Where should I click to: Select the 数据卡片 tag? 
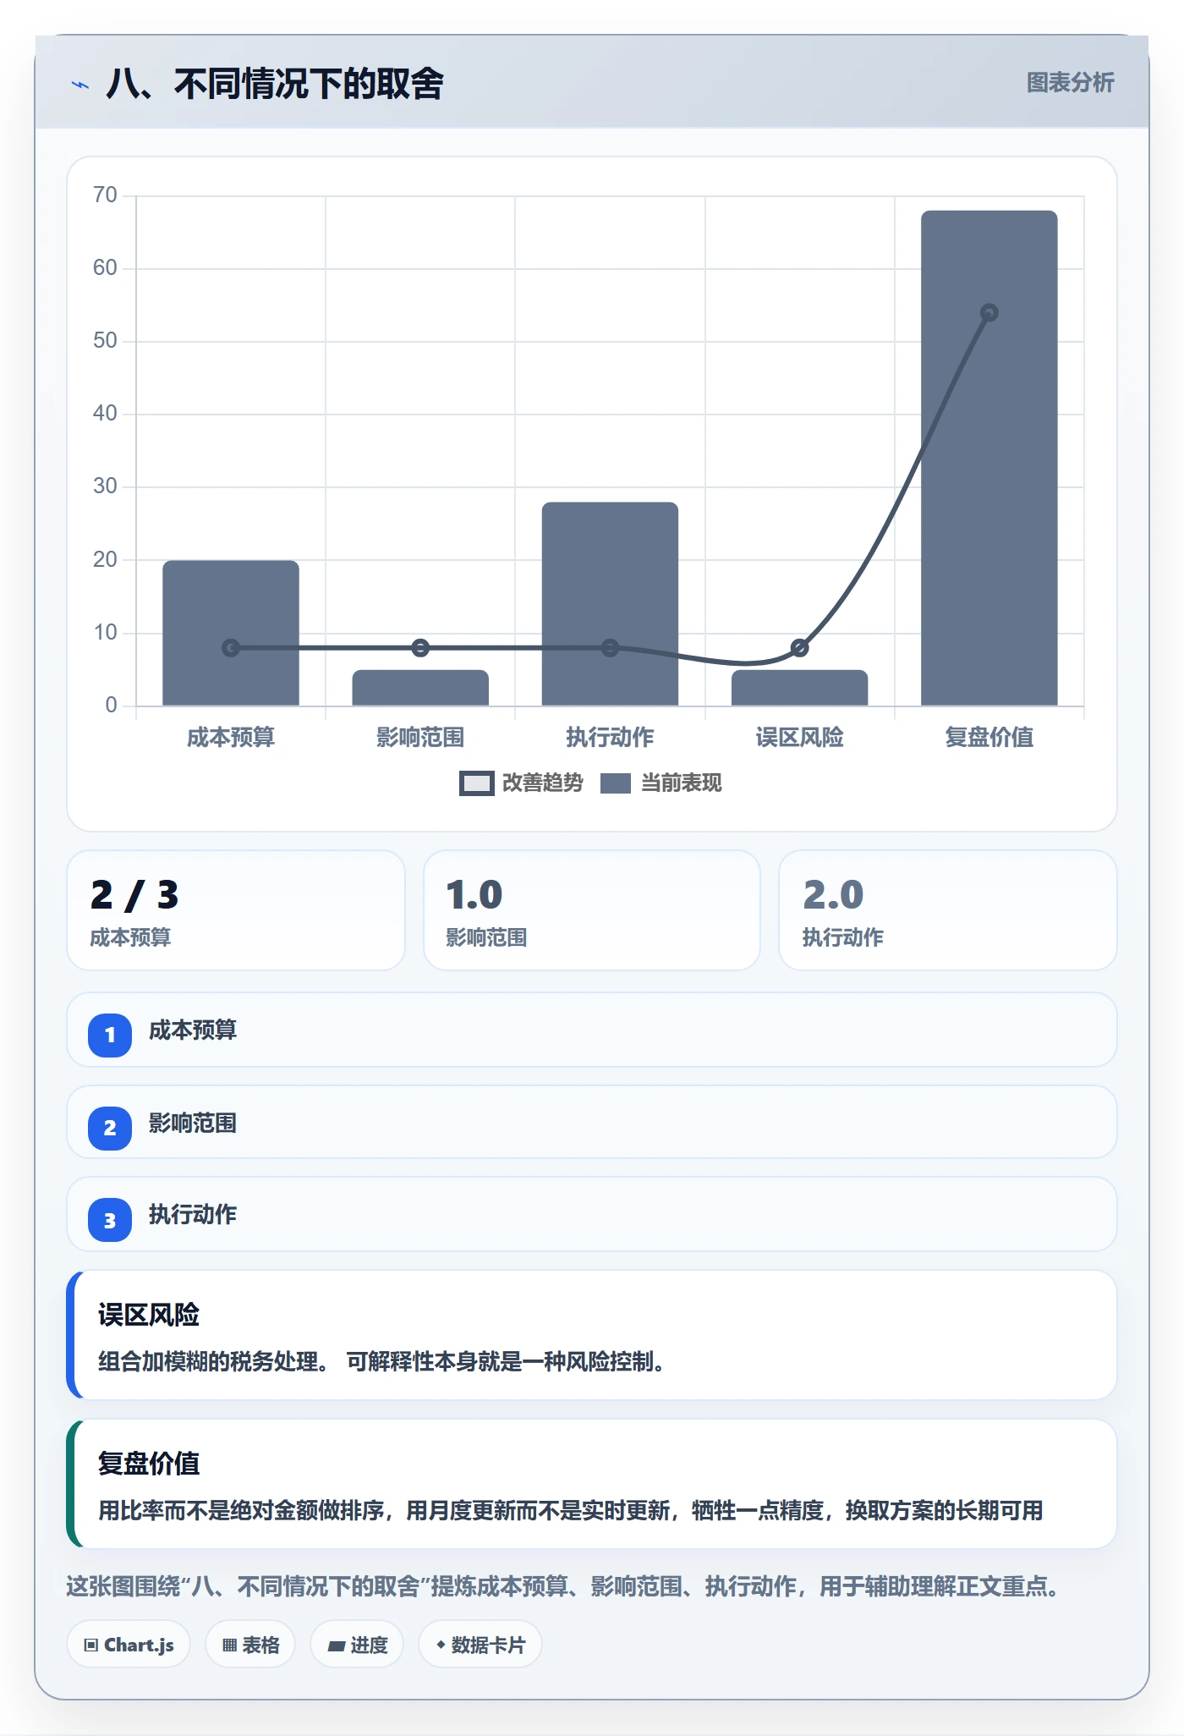click(x=480, y=1645)
